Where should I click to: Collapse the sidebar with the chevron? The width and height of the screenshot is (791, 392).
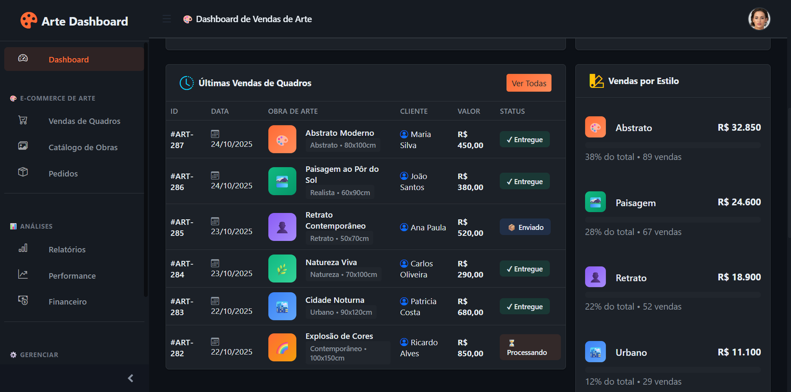pyautogui.click(x=131, y=378)
